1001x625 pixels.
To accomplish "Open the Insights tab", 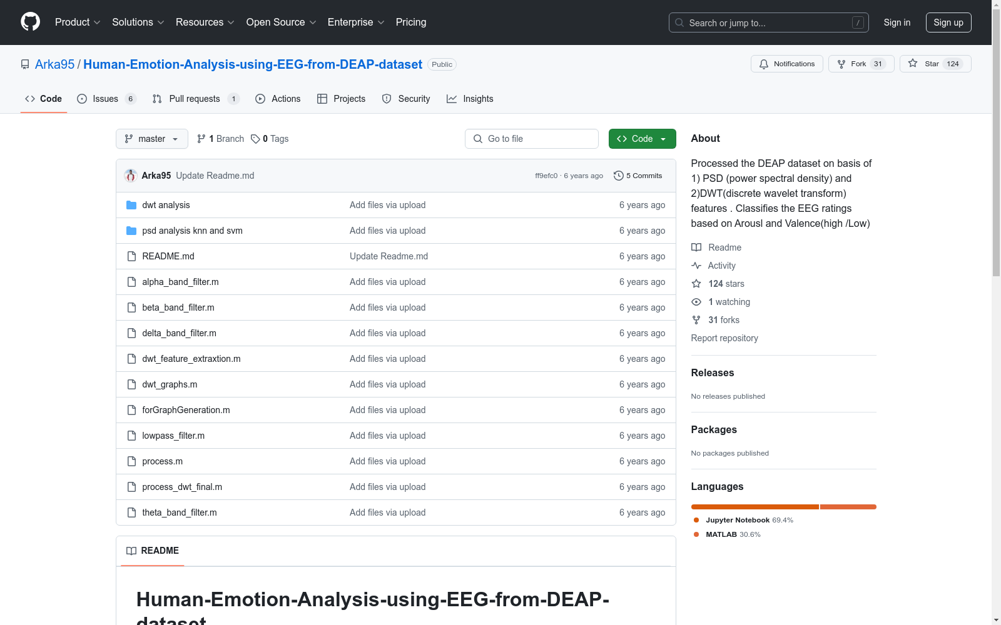I will (x=470, y=99).
